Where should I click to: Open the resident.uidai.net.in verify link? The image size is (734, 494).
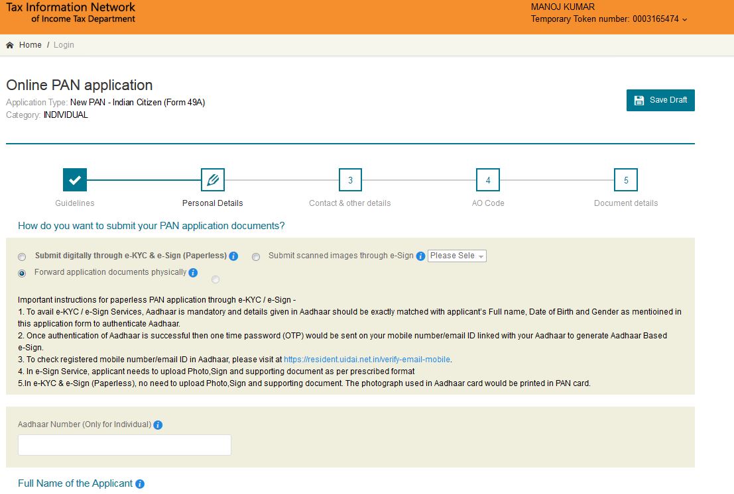click(367, 360)
